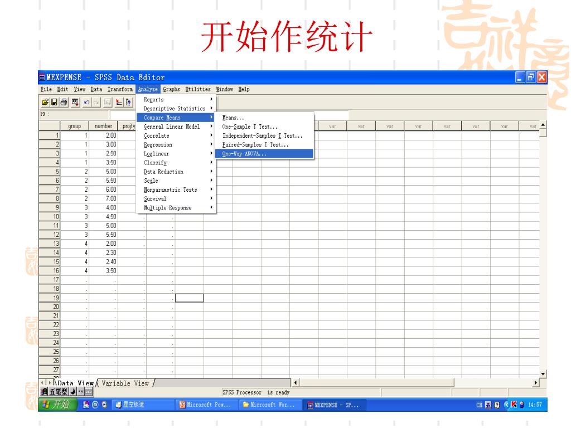
Task: Click the tray help question mark icon
Action: coord(497,405)
